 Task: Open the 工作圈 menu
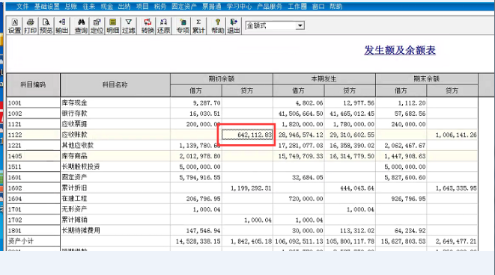(297, 6)
